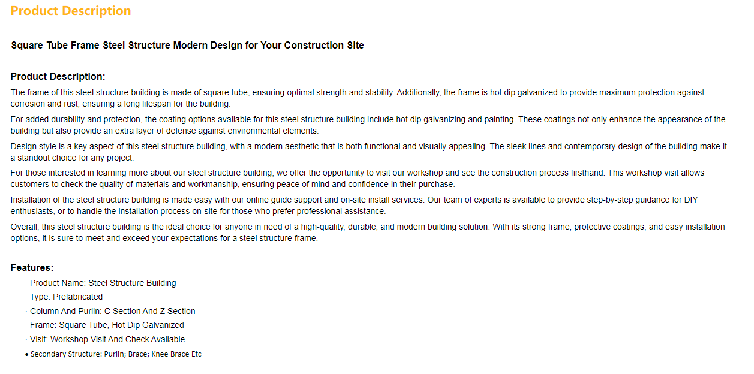Click the bold Product Description: subheading
This screenshot has width=754, height=374.
[58, 77]
